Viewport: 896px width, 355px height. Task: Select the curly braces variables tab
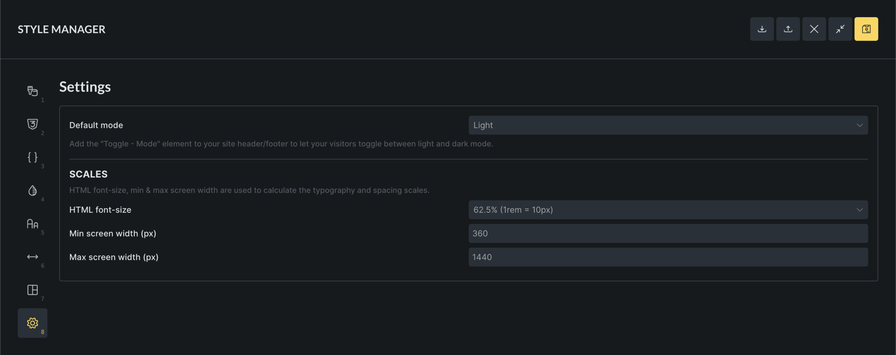33,157
